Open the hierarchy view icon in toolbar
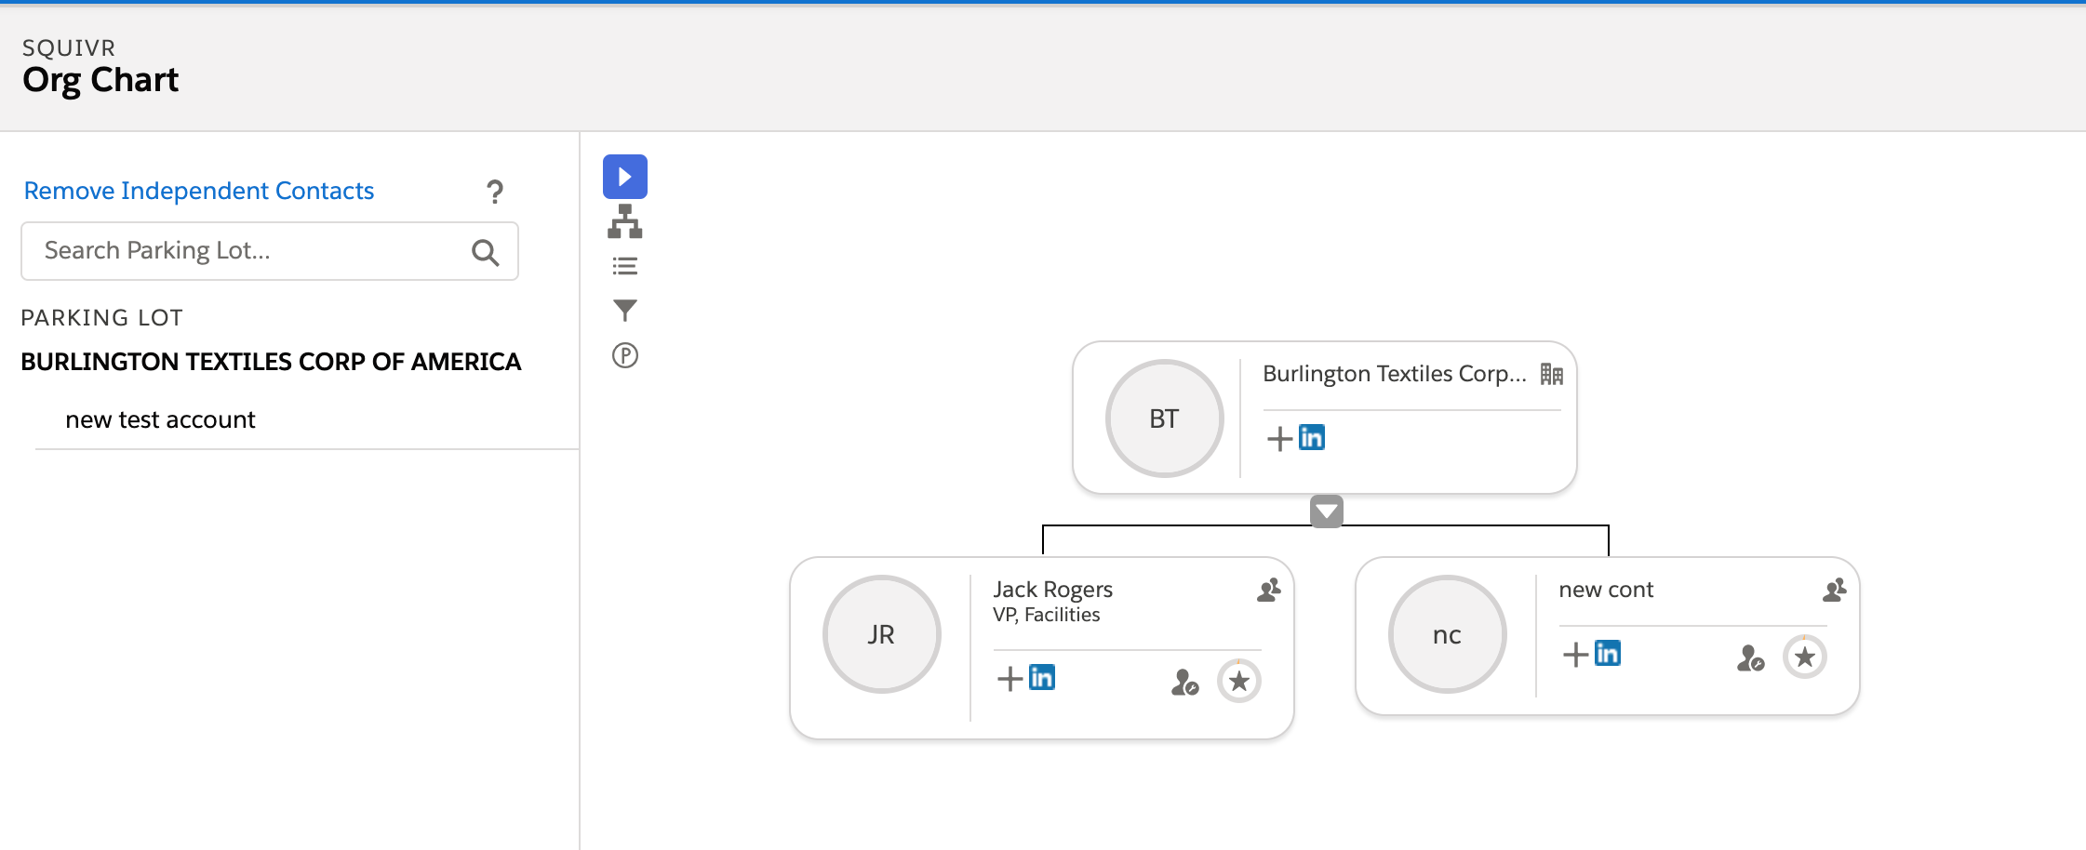Screen dimensions: 2086x850 tap(624, 221)
